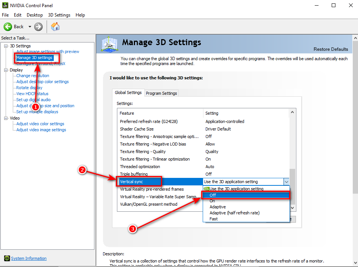Collapse the 3D Settings tree node
358x267 pixels.
[x=6, y=46]
